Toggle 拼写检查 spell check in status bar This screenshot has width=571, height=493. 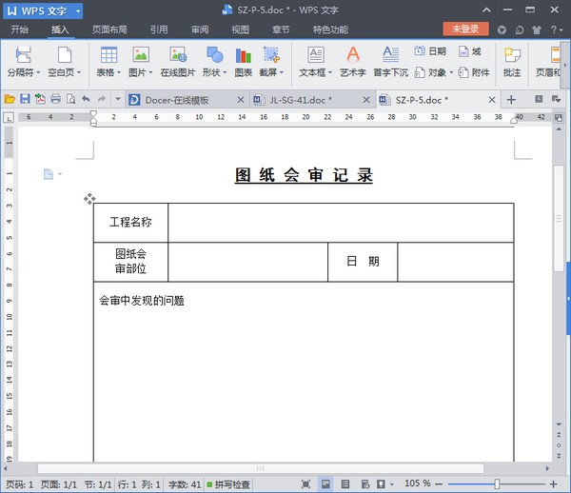coord(228,484)
